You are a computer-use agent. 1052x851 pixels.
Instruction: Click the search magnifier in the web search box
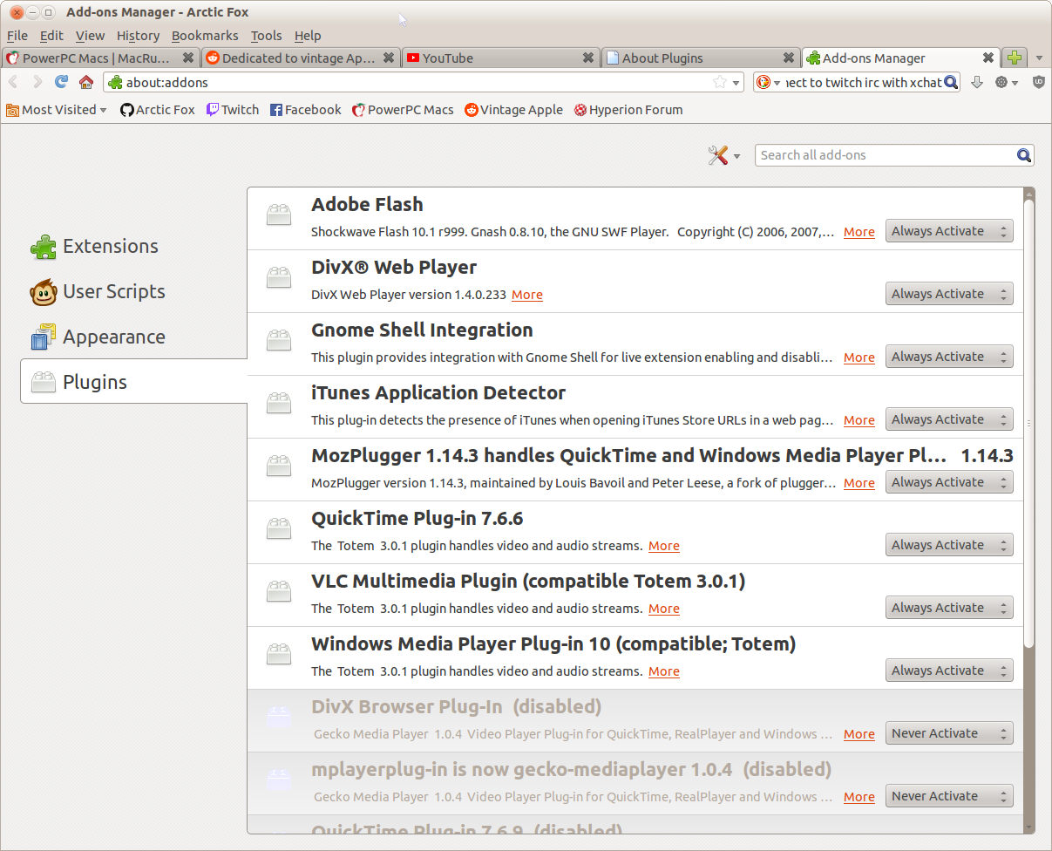(x=951, y=82)
